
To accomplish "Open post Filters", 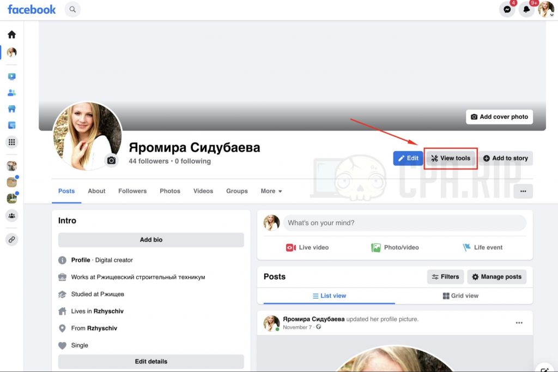I will pos(446,277).
